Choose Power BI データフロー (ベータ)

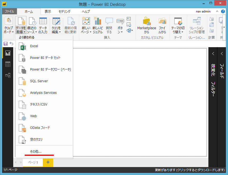click(x=44, y=69)
